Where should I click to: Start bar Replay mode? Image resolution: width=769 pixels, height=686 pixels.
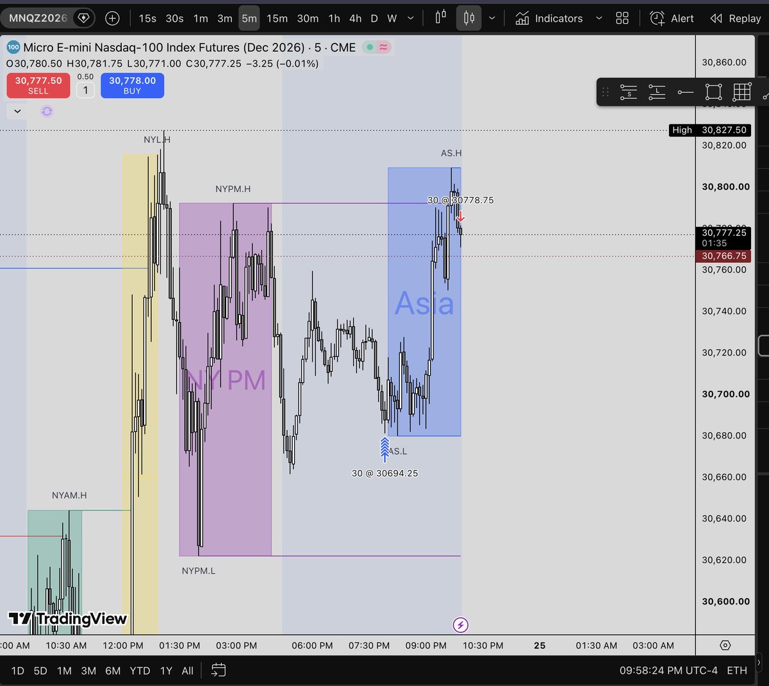(x=735, y=19)
